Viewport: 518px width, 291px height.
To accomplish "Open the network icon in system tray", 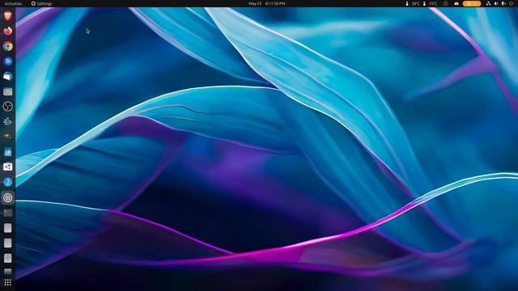I will tap(488, 3).
